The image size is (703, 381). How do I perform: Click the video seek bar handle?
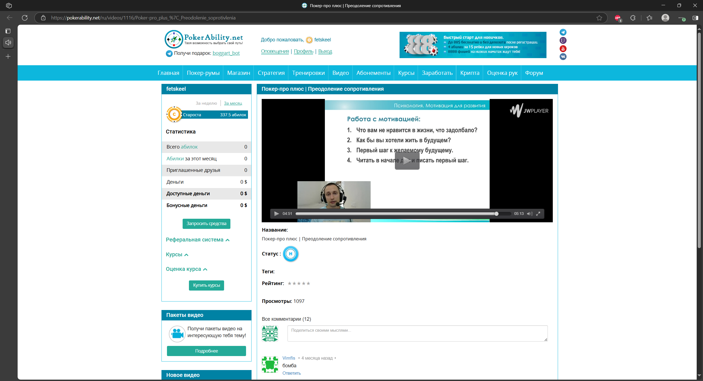(496, 214)
